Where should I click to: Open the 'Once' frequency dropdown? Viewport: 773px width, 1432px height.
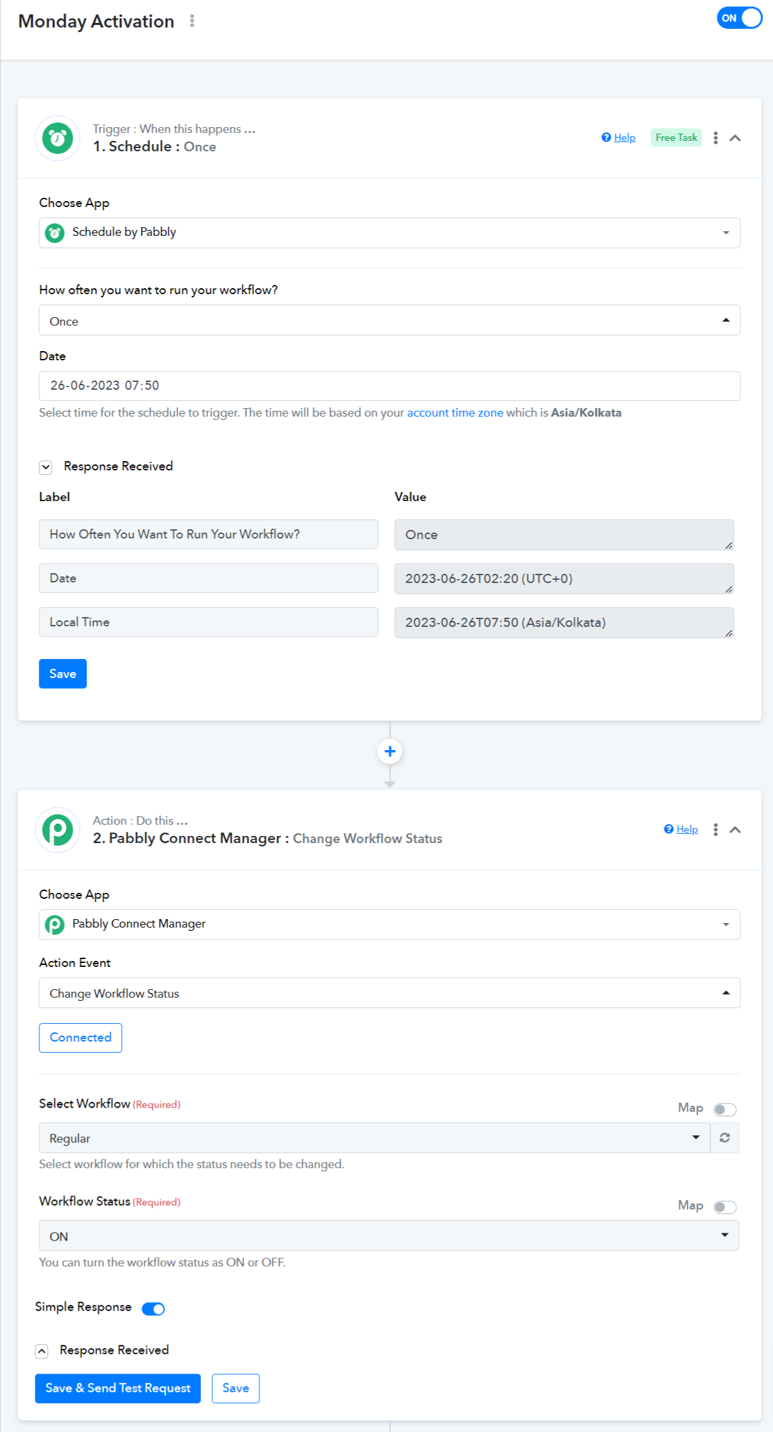(389, 320)
